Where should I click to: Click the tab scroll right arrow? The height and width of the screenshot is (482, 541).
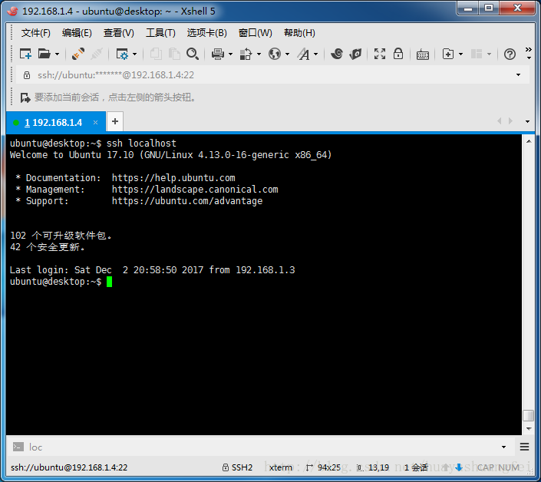point(510,121)
